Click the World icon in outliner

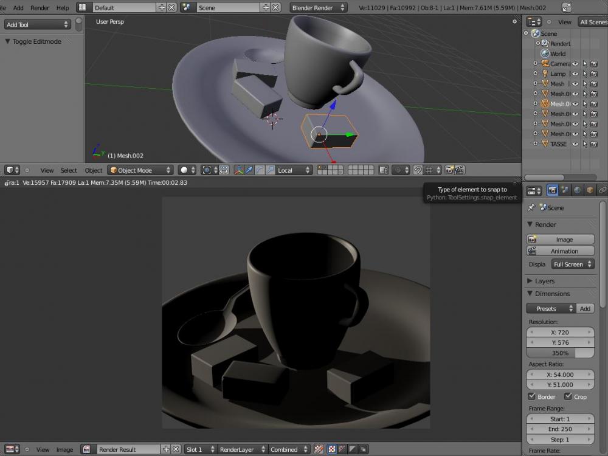click(545, 54)
